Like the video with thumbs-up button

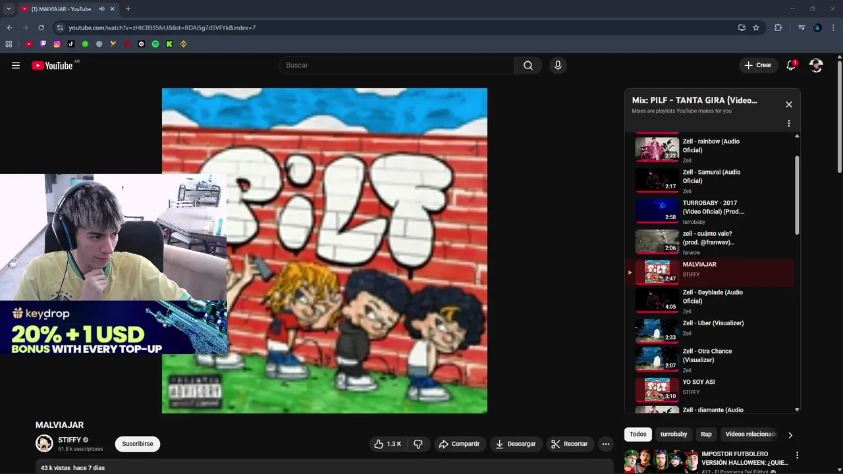coord(387,444)
